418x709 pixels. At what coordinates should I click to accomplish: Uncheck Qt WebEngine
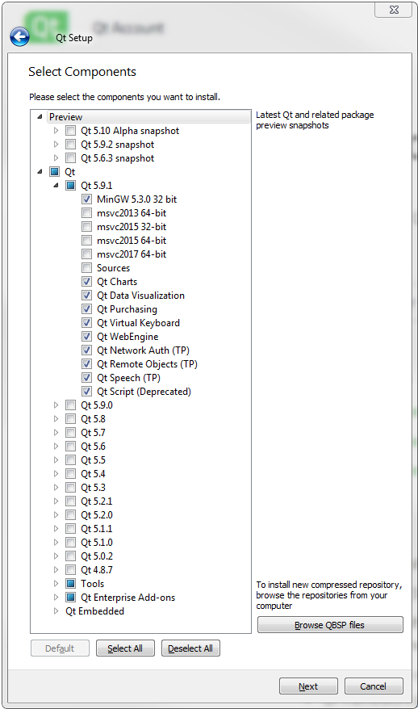(87, 337)
